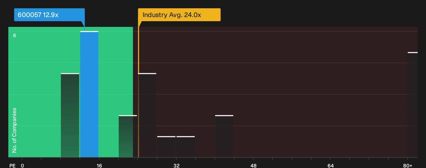The image size is (426, 168).
Task: Click the '80+' x-axis tick label
Action: (x=408, y=165)
